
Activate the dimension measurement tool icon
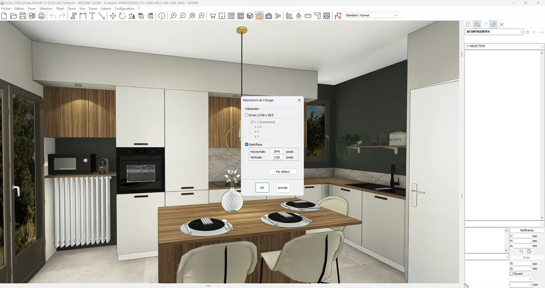coord(83,16)
